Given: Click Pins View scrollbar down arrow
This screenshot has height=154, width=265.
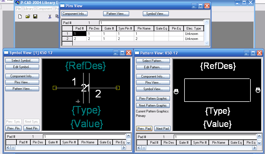Looking at the screenshot, I should pyautogui.click(x=207, y=43).
